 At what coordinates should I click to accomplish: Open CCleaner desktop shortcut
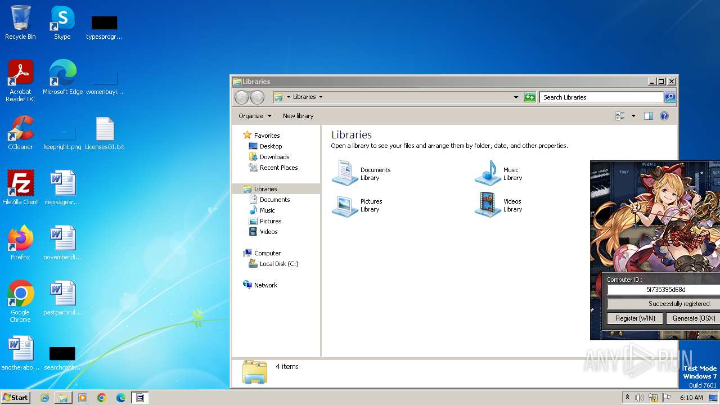[20, 133]
